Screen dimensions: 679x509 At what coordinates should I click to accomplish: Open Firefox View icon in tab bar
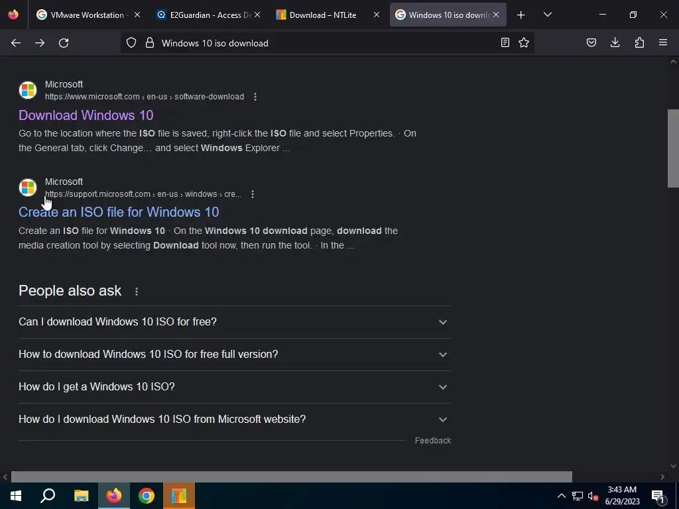click(x=13, y=15)
